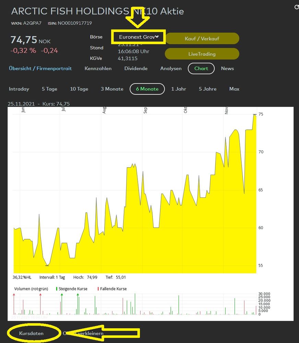
Task: Select the 10 Tage period
Action: 79,89
